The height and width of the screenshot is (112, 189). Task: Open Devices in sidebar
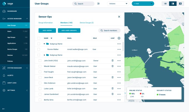point(15,55)
